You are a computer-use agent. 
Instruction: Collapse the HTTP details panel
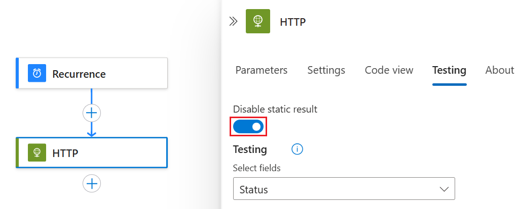(x=233, y=21)
